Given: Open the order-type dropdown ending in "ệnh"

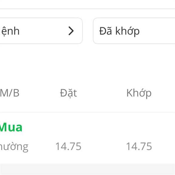Looking at the screenshot, I should [x=41, y=31].
